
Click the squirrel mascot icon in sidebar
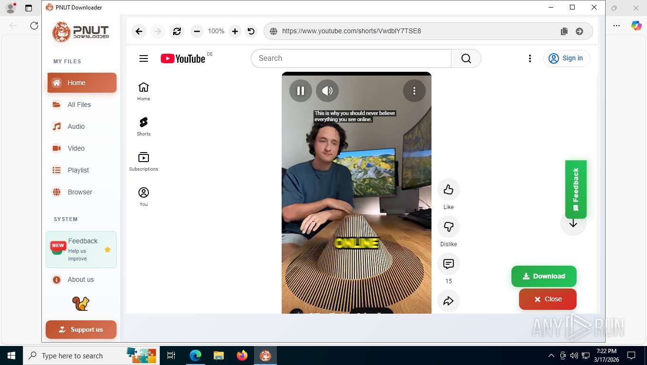tap(81, 304)
